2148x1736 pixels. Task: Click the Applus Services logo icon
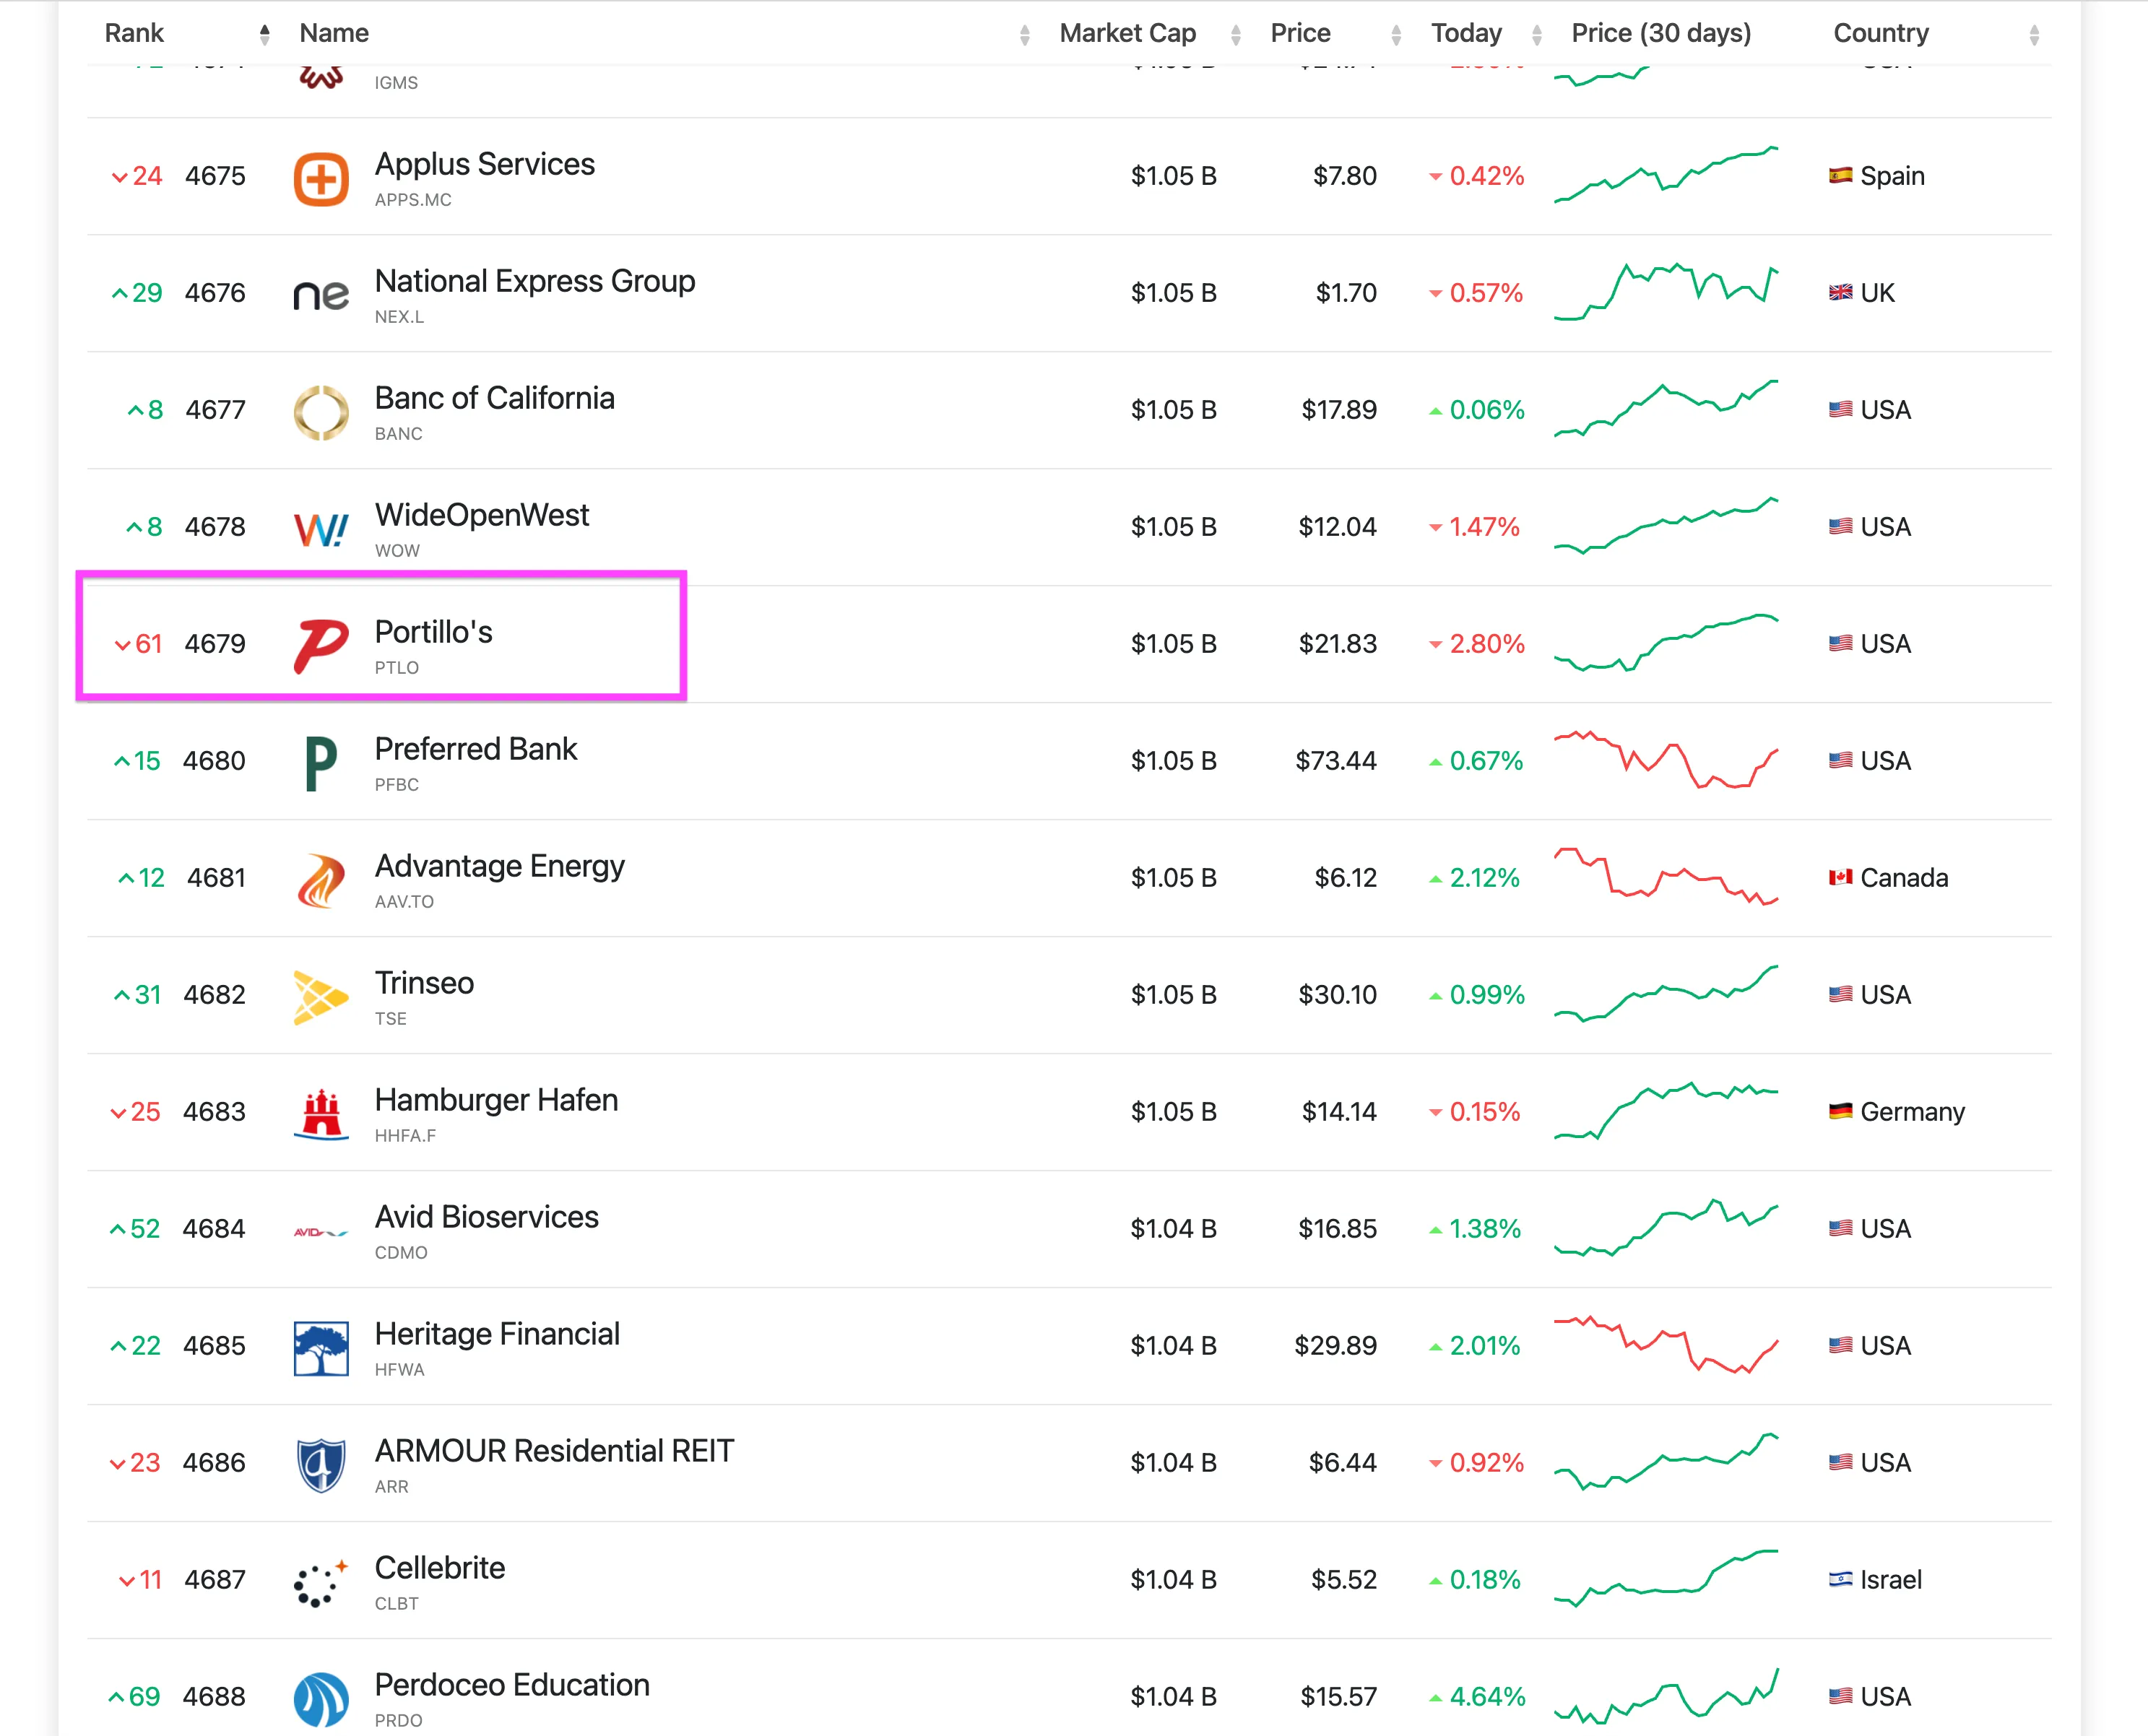pyautogui.click(x=321, y=179)
